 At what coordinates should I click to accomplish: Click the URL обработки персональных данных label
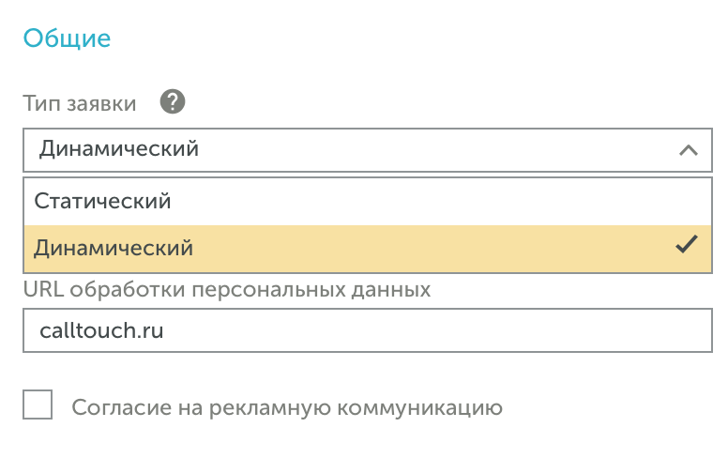point(227,289)
